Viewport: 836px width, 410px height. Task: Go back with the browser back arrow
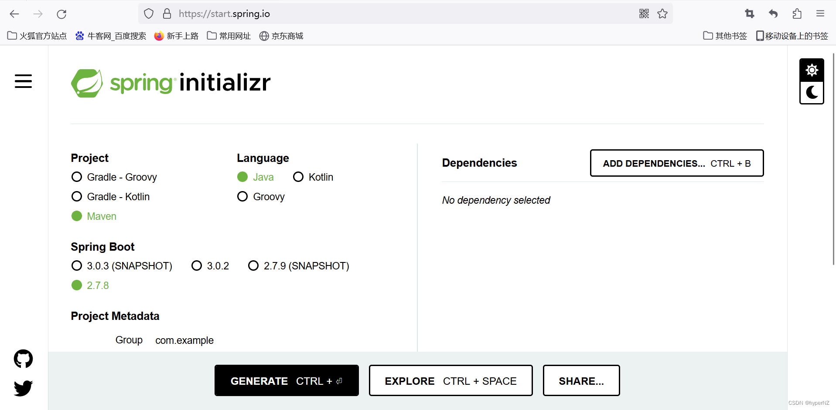click(14, 14)
